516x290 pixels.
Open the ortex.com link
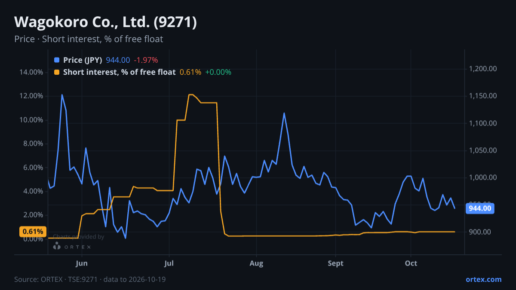pyautogui.click(x=483, y=279)
